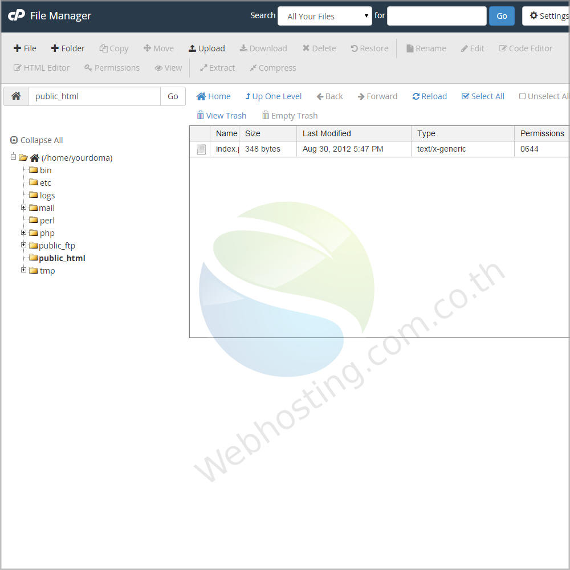Click Unselect All in the navigation bar
Screen dimensions: 570x570
pos(544,96)
